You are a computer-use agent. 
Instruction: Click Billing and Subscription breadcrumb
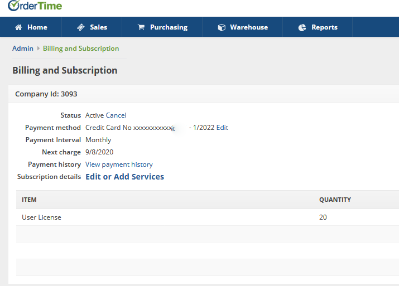tap(81, 49)
